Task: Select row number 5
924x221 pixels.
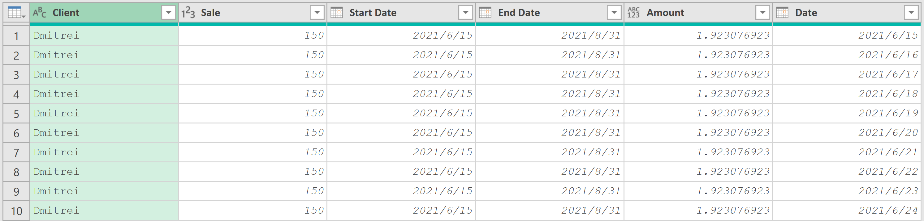Action: pyautogui.click(x=16, y=114)
